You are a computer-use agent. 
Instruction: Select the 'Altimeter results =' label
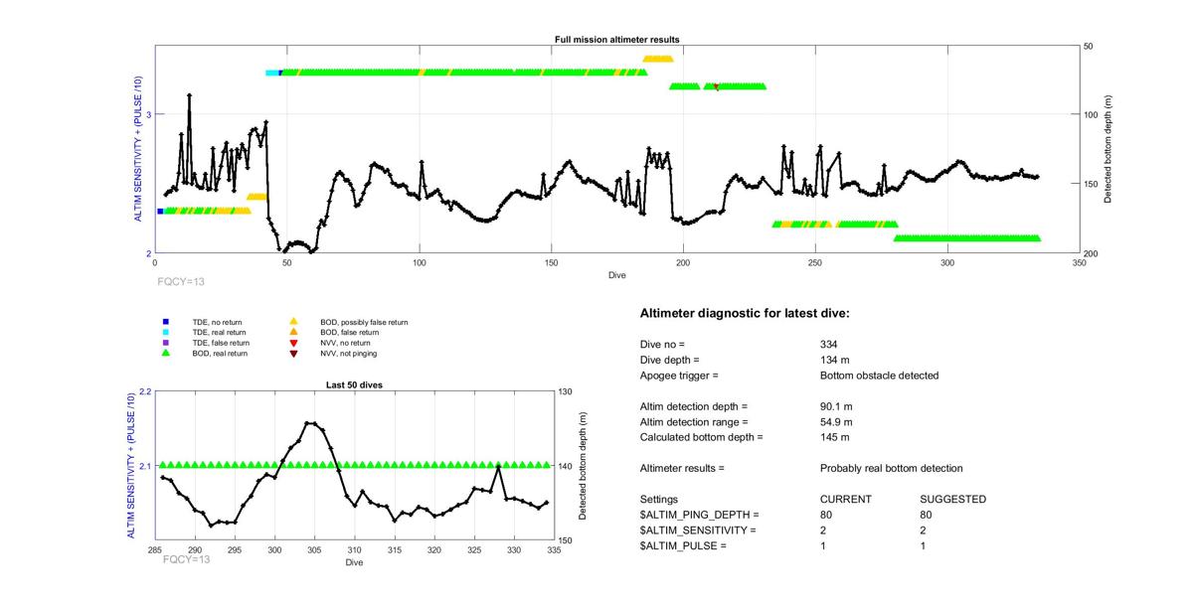pos(682,468)
